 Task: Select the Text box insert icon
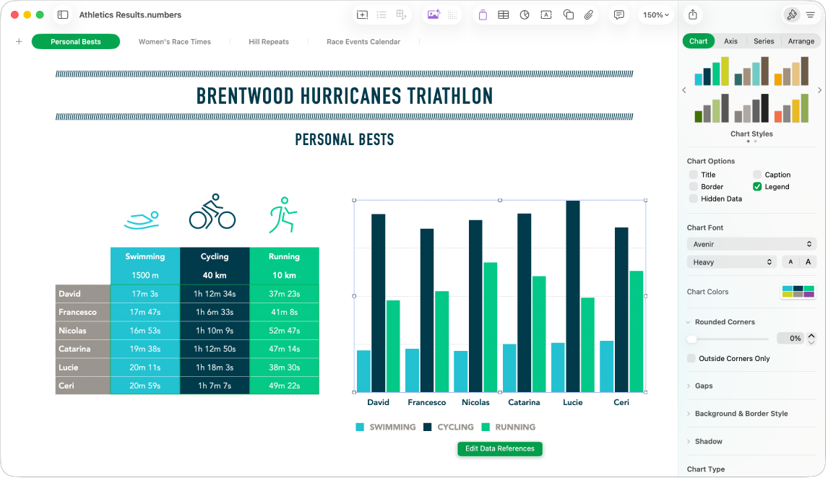click(545, 14)
